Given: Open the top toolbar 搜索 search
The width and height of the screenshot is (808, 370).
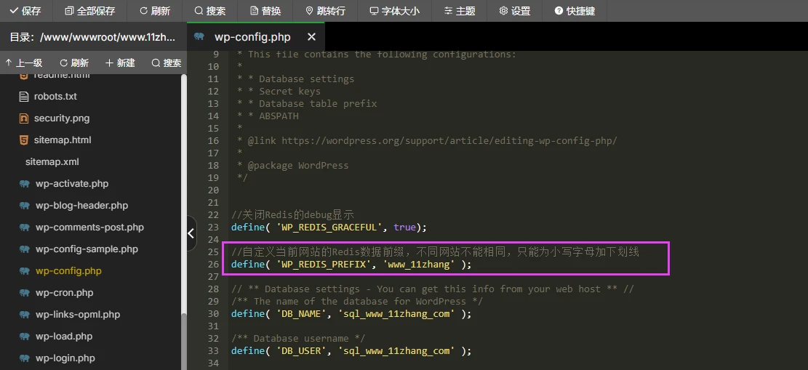Looking at the screenshot, I should click(209, 11).
